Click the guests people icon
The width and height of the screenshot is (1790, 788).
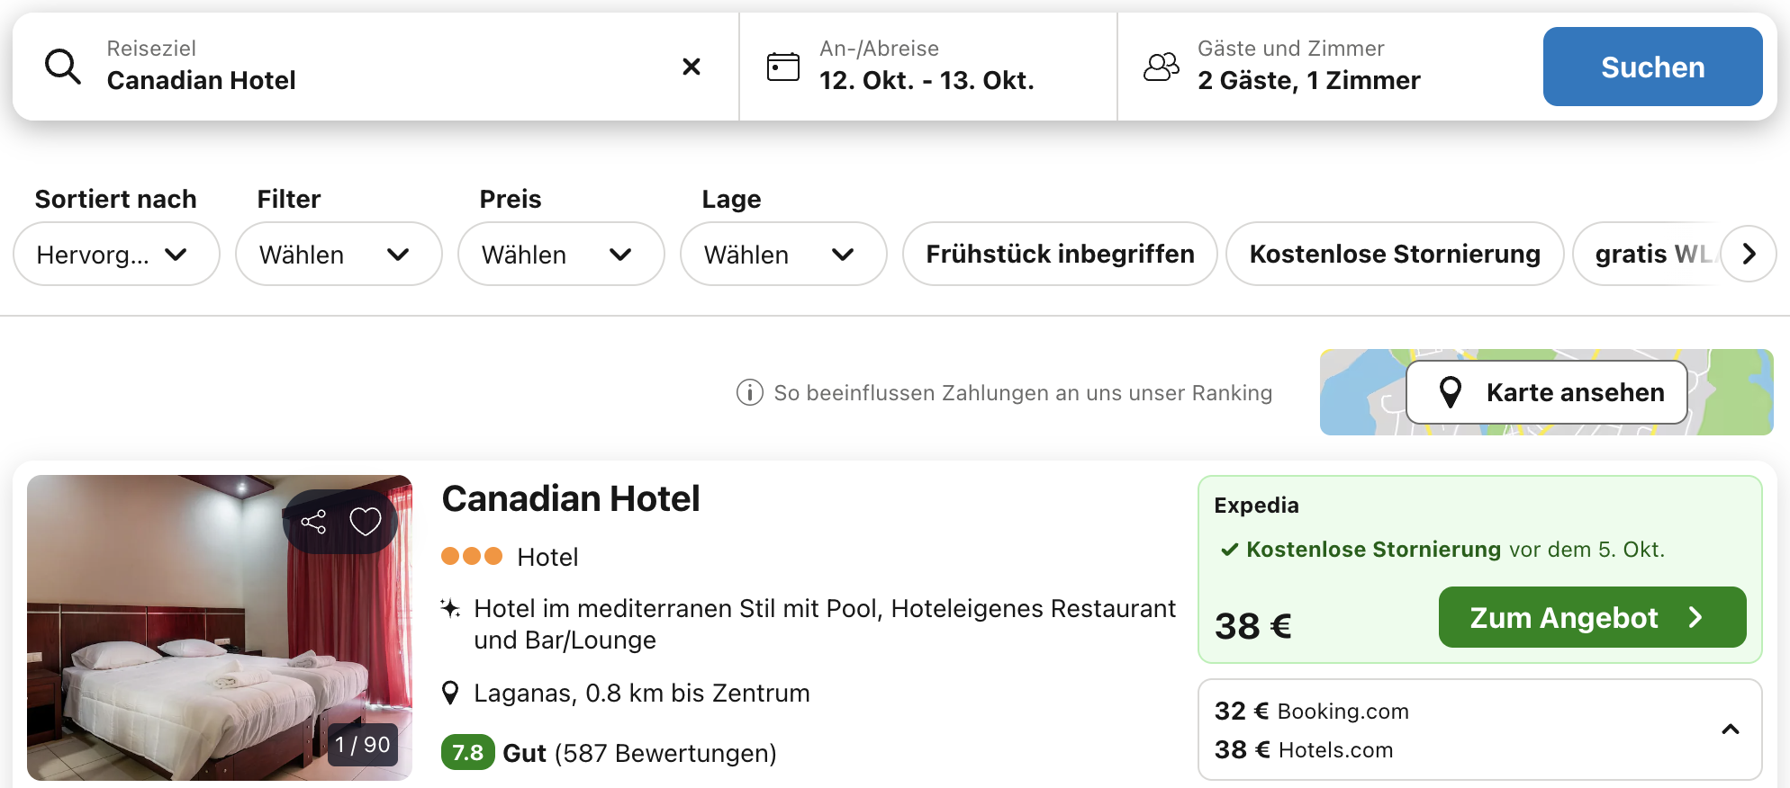click(x=1161, y=67)
